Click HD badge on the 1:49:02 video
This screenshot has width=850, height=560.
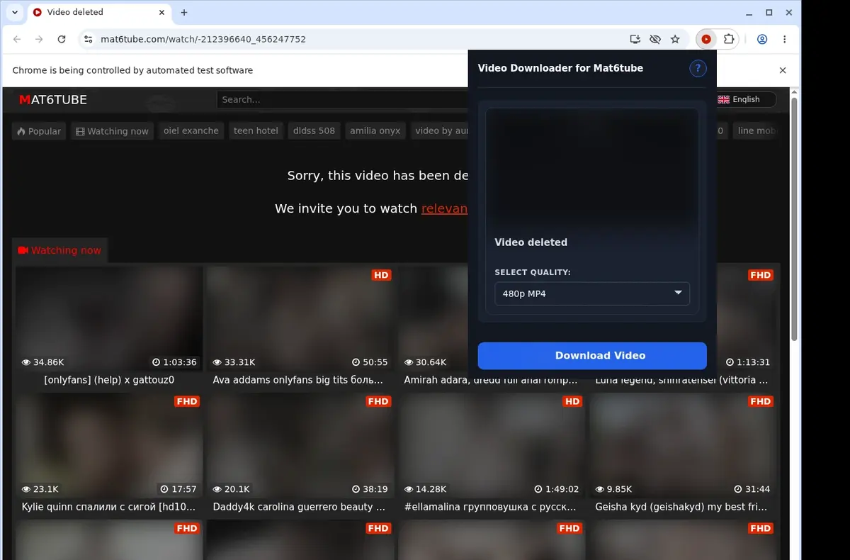[x=572, y=401]
